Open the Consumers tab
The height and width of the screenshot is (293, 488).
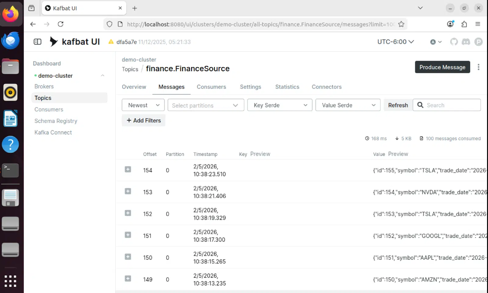pyautogui.click(x=211, y=87)
